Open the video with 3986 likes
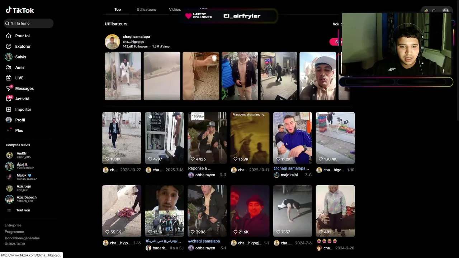Screen dimensions: 459x258 207,211
